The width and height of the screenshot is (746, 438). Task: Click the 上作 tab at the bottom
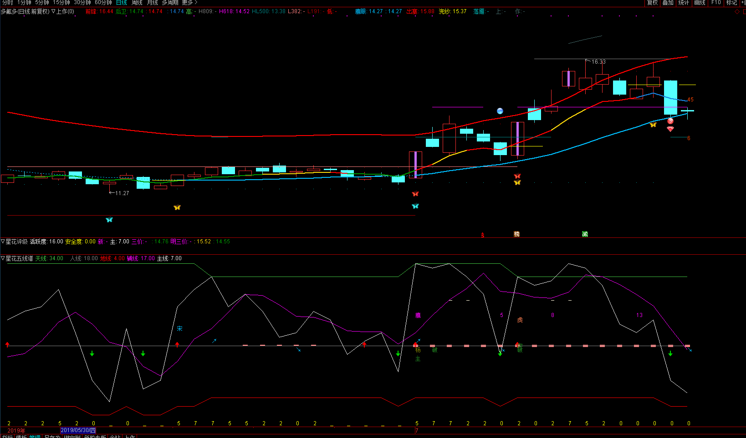[130, 436]
